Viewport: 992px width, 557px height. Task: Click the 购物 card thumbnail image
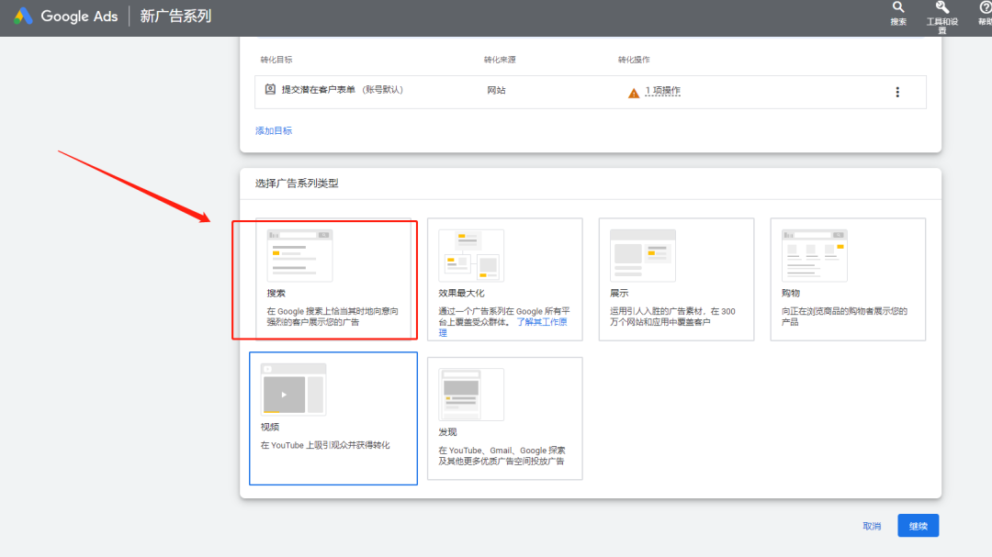813,254
